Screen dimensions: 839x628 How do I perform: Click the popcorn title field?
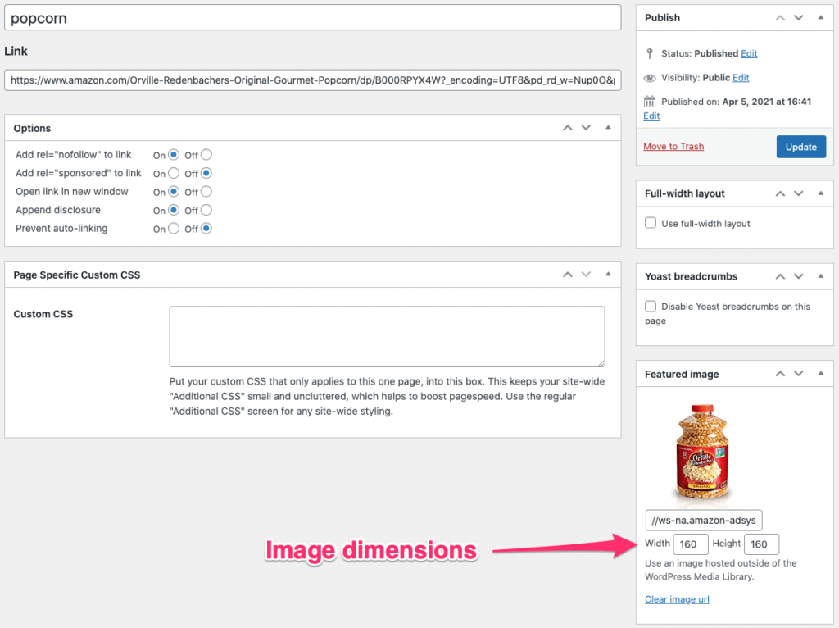click(x=312, y=18)
